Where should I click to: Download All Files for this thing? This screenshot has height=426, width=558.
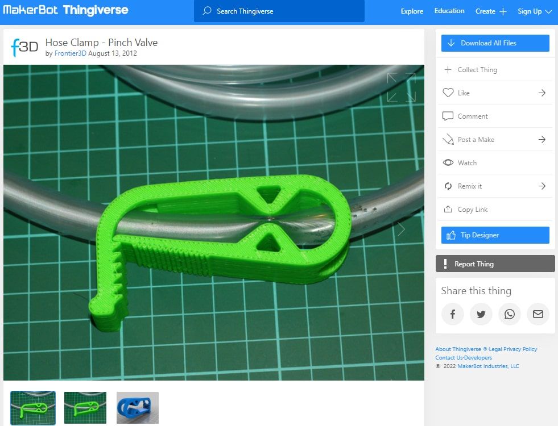point(495,43)
